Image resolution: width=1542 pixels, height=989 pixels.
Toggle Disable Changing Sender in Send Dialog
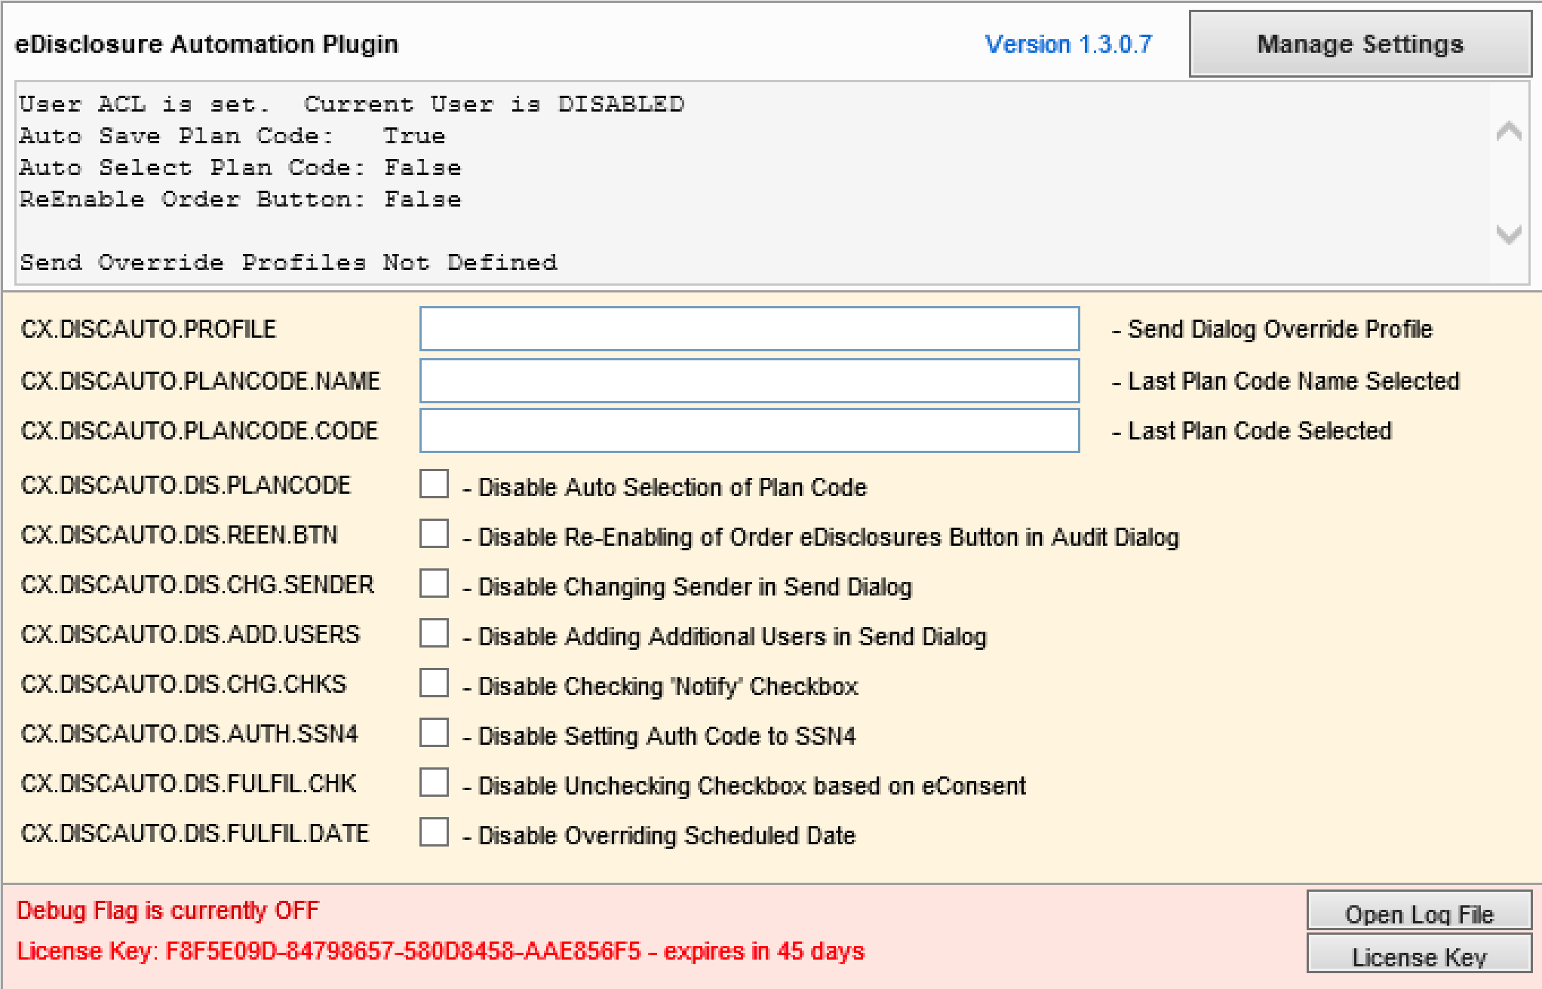(x=435, y=584)
